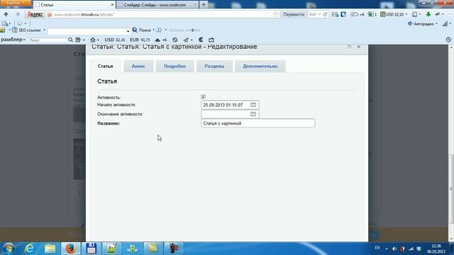Click Поиск magnifier search icon
Image resolution: width=454 pixels, height=255 pixels.
135,30
